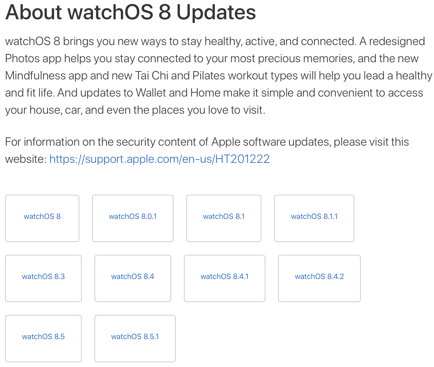
Task: Click the word Pilates in the paragraph
Action: [x=209, y=76]
